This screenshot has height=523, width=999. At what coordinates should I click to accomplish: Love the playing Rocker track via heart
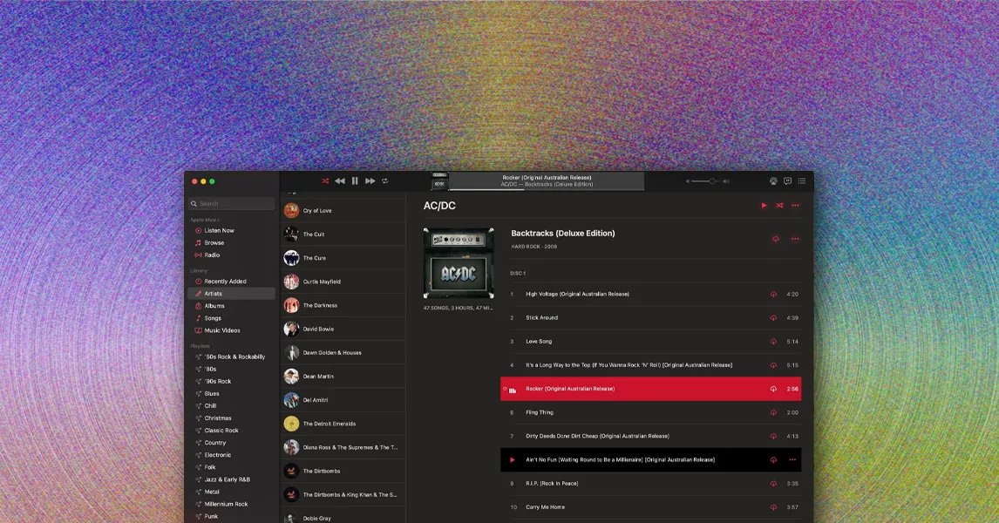tap(505, 389)
